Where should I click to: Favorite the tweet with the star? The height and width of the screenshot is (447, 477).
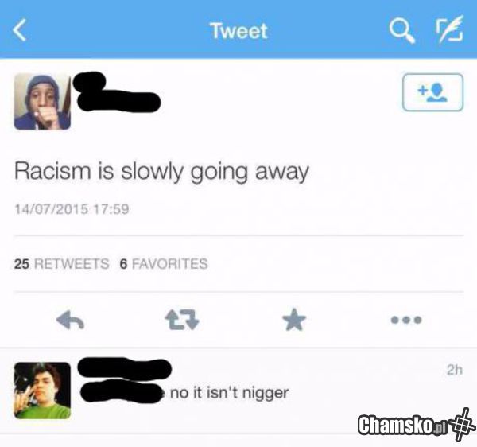point(294,320)
